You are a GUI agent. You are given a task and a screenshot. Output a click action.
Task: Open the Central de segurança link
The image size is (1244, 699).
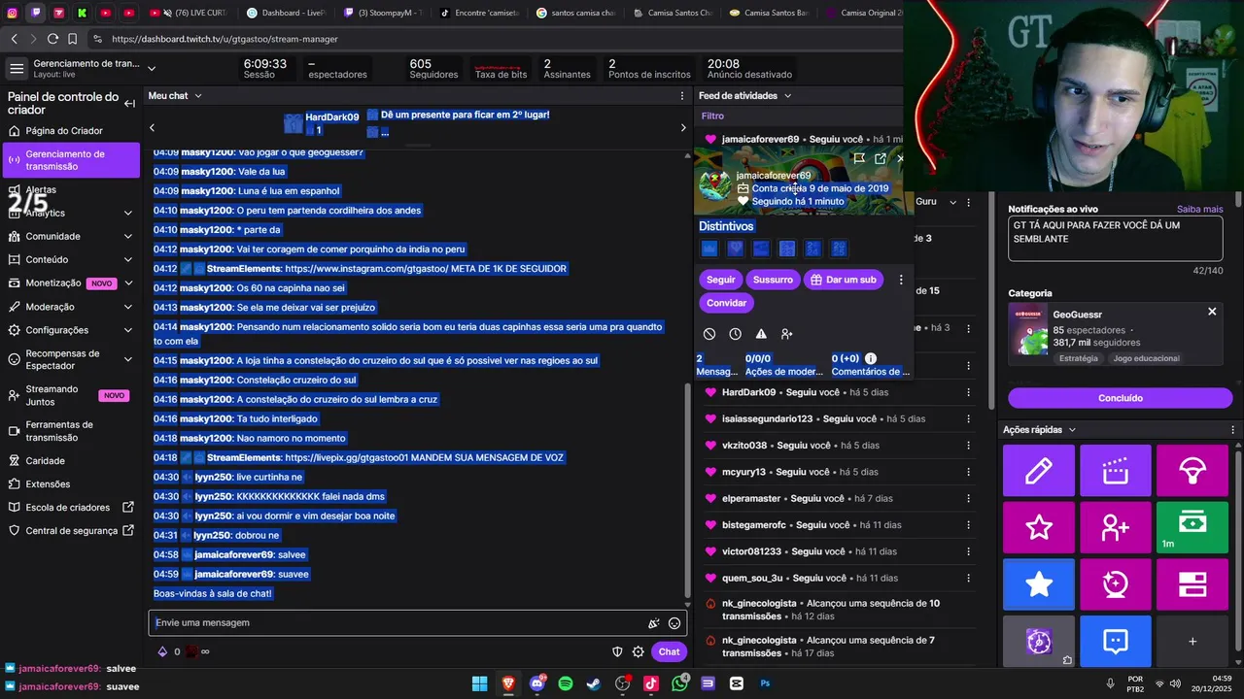point(70,531)
